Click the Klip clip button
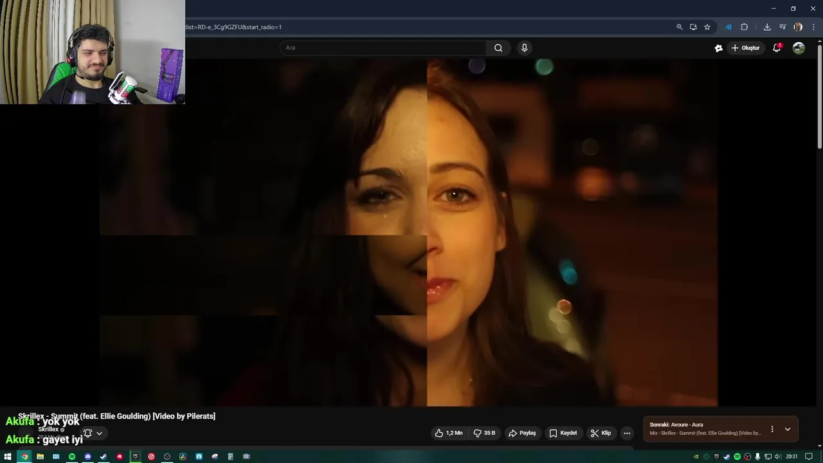This screenshot has height=463, width=823. pyautogui.click(x=601, y=433)
